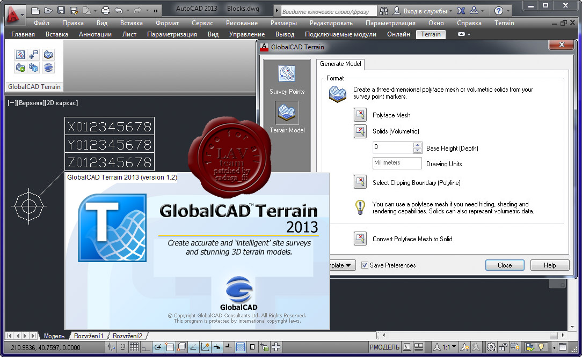Image resolution: width=582 pixels, height=357 pixels.
Task: Open quick access toolbar customize arrows
Action: point(156,11)
